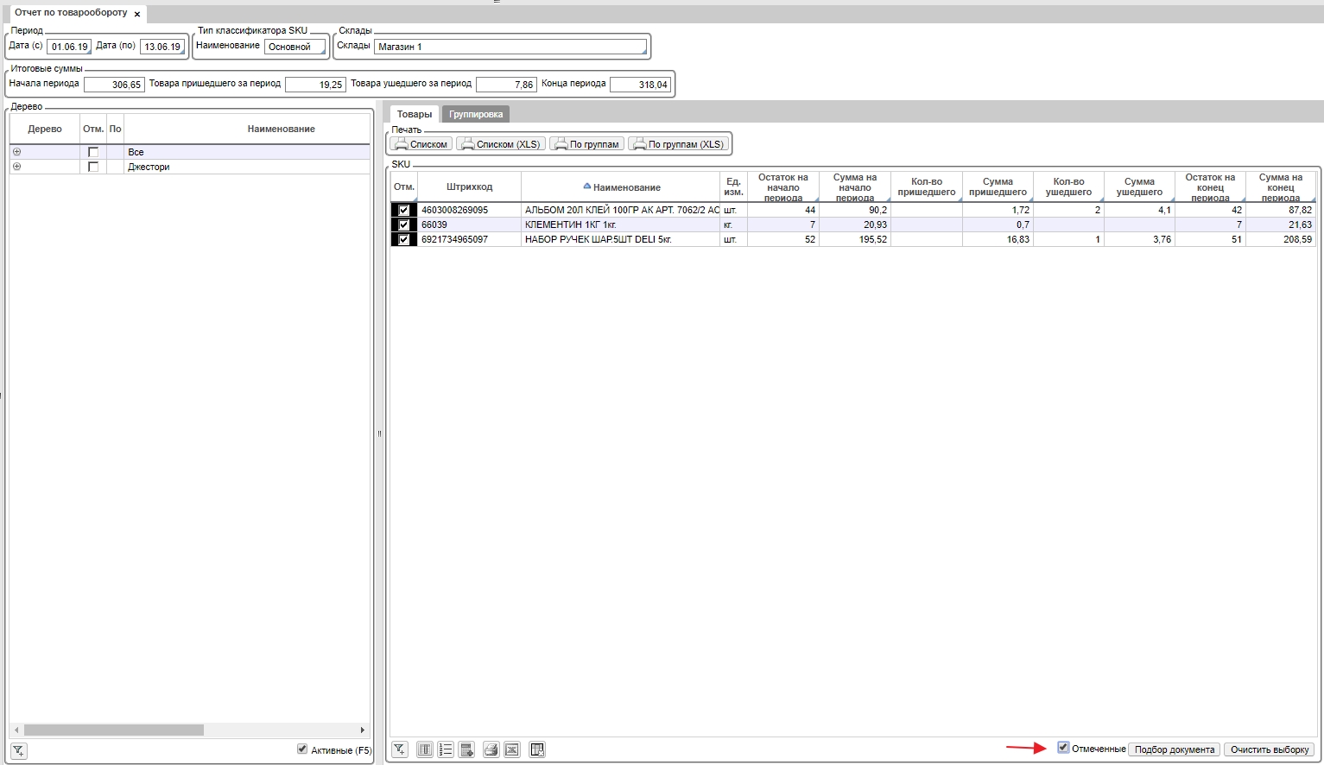Click the Подбор документа button
The image size is (1324, 765).
[1174, 749]
